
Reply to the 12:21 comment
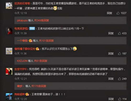(x=111, y=79)
